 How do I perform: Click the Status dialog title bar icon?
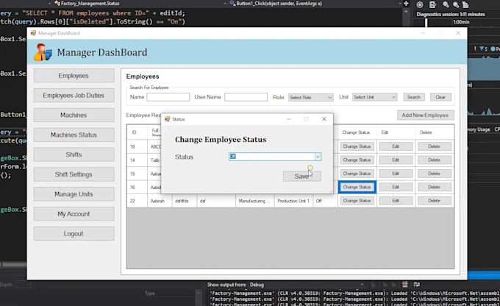[x=167, y=118]
